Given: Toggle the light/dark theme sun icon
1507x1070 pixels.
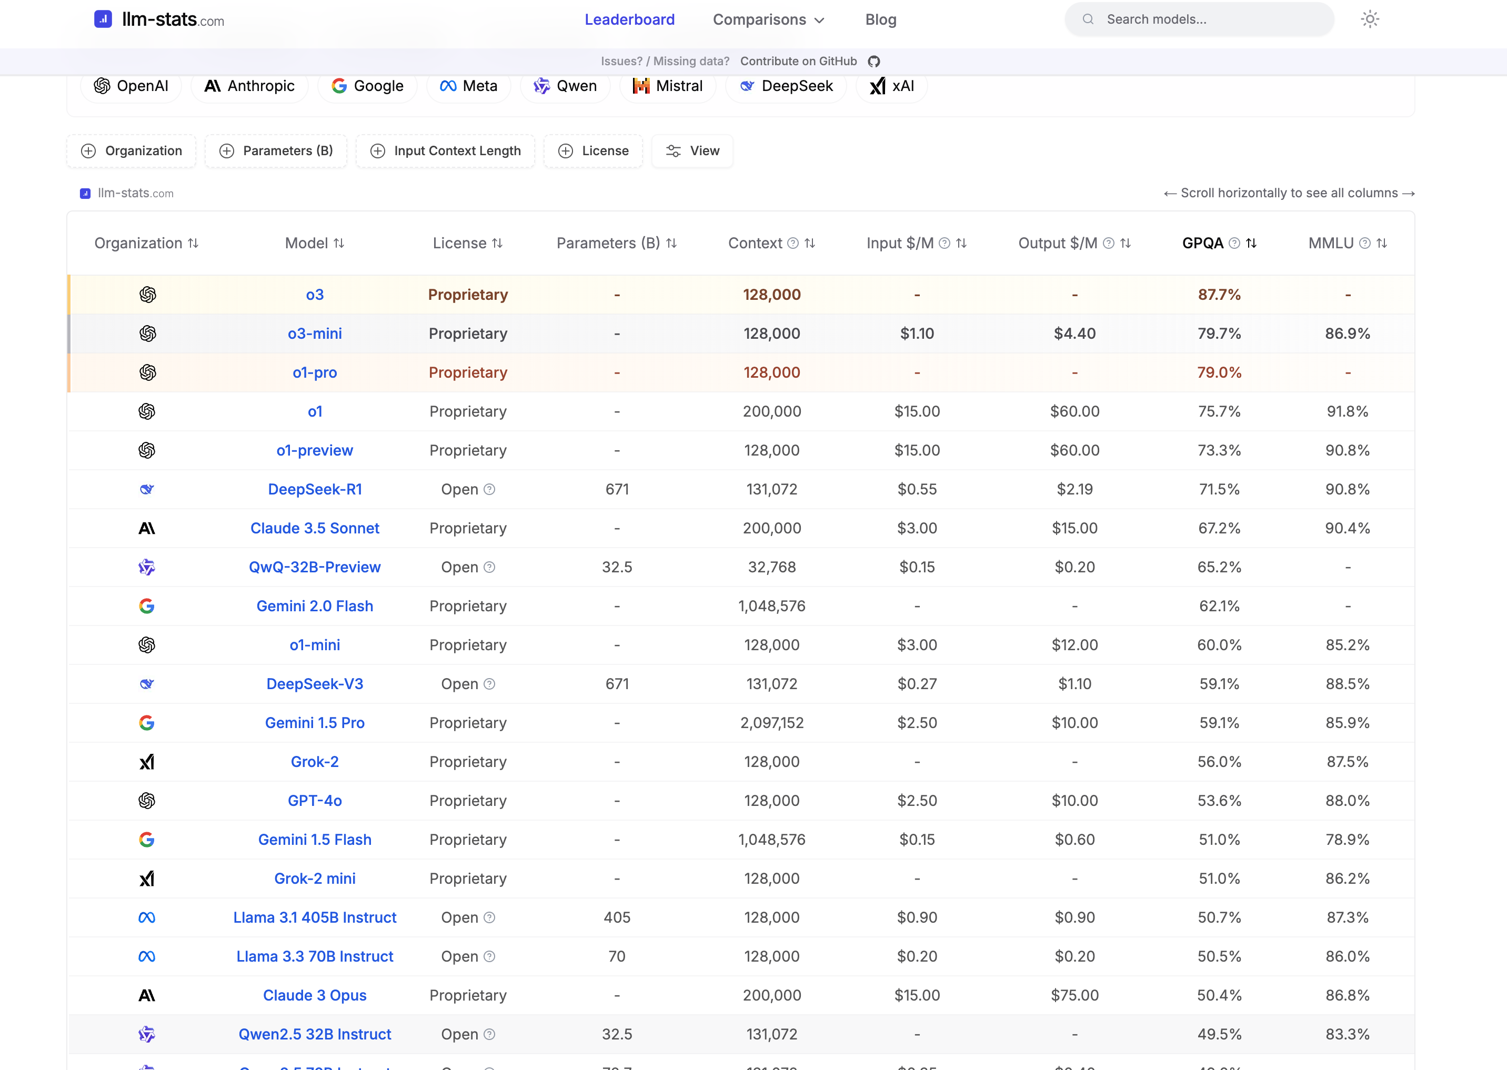Looking at the screenshot, I should pyautogui.click(x=1370, y=19).
